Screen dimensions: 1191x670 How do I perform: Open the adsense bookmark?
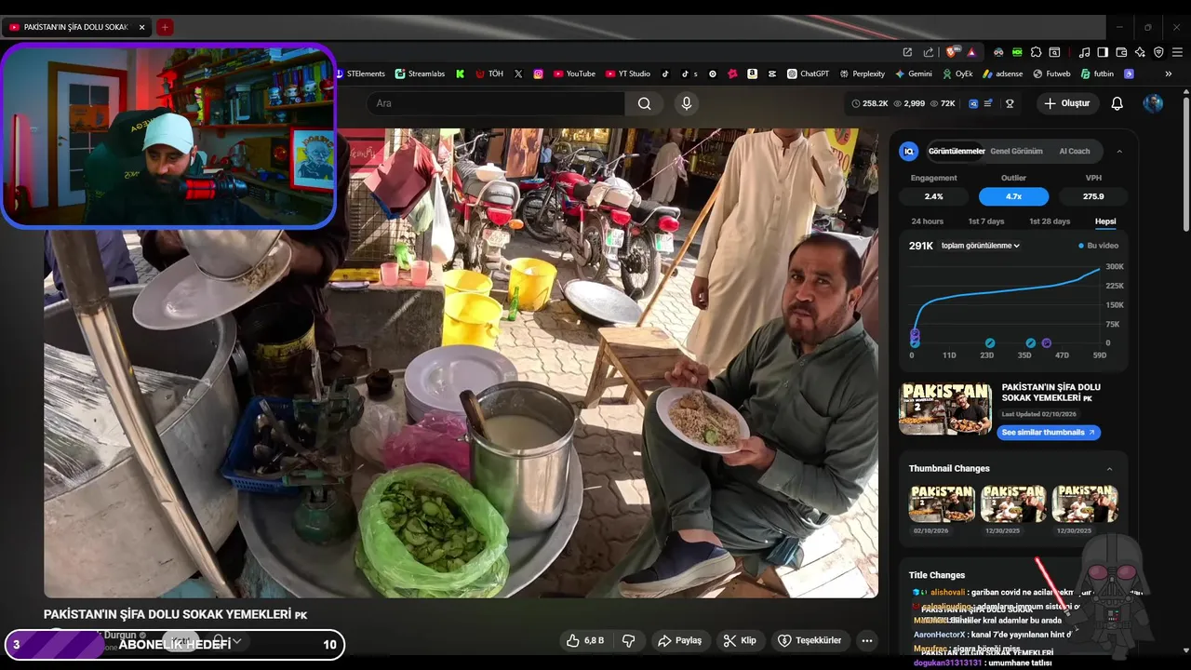(1003, 74)
